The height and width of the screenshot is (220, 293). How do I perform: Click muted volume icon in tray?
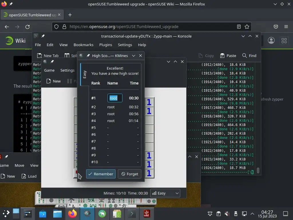pos(227,214)
